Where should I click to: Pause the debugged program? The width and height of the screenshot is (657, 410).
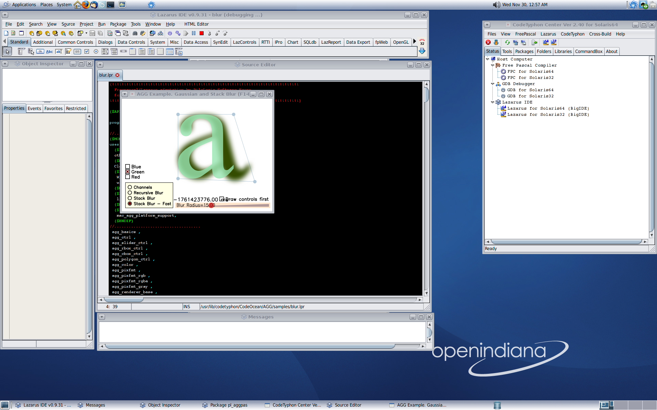coord(194,33)
